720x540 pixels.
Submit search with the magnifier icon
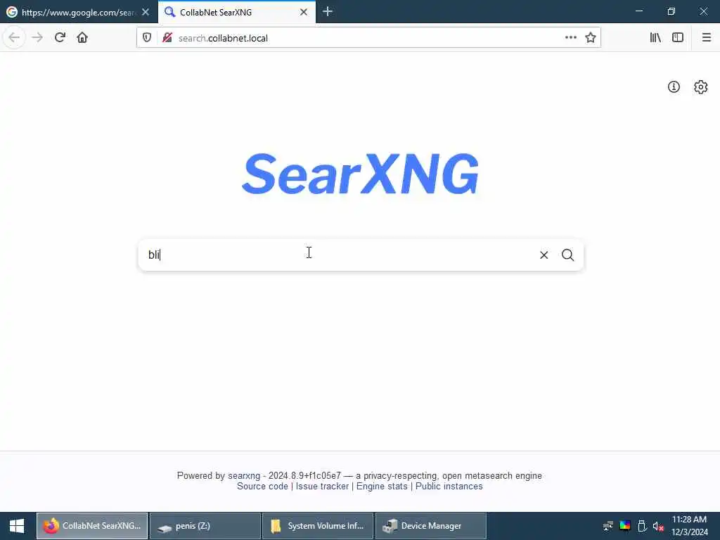coord(567,255)
